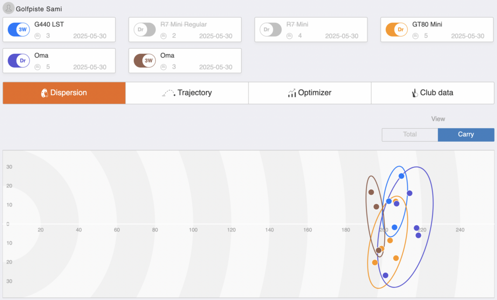
Task: Enable the R7 Mini Regular driver toggle
Action: pyautogui.click(x=145, y=30)
